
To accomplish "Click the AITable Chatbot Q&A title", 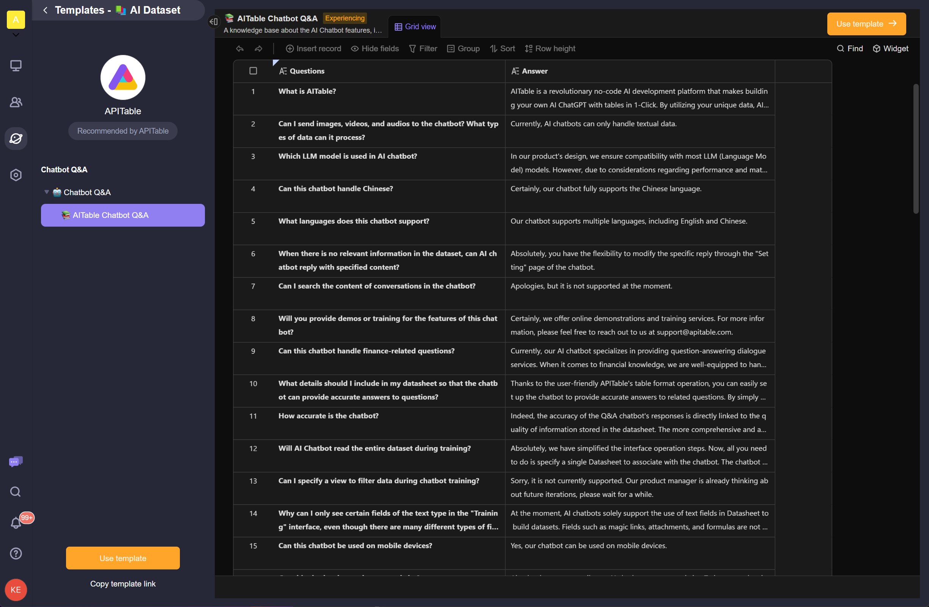I will [x=277, y=18].
